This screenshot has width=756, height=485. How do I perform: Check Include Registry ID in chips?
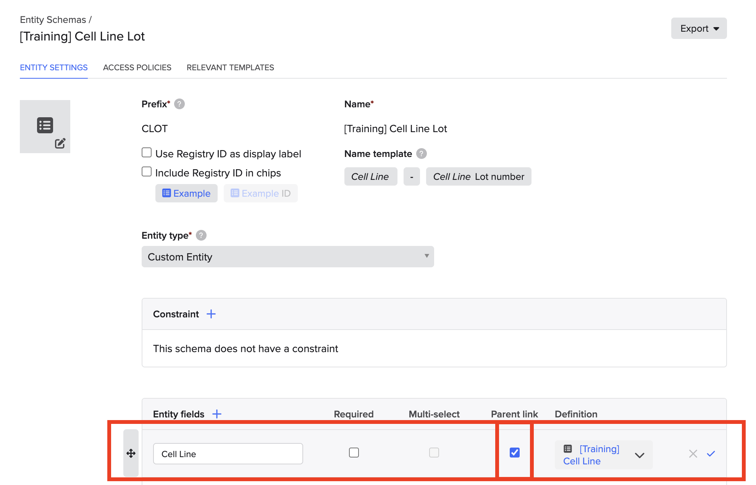point(147,172)
